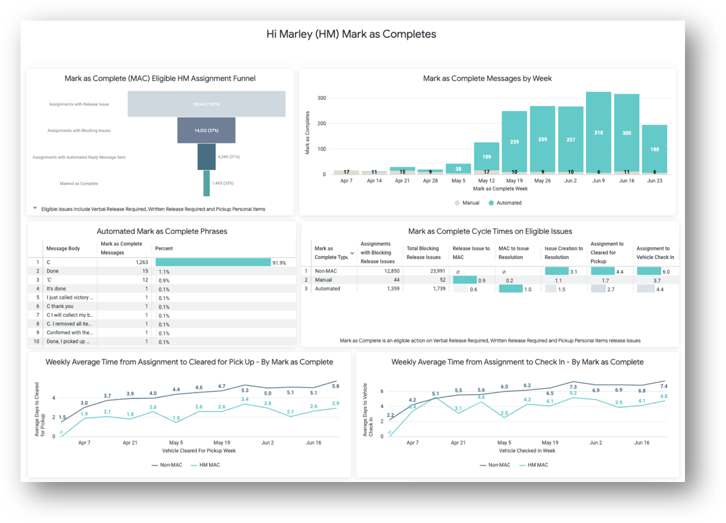726x523 pixels.
Task: Click the 91.9% percent bar for C
Action: pos(213,262)
